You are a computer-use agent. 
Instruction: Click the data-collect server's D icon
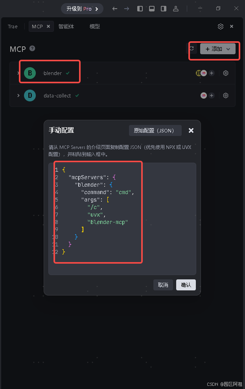[x=29, y=95]
